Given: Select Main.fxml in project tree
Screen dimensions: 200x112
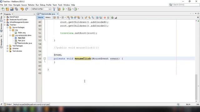Looking at the screenshot, I should point(22,38).
